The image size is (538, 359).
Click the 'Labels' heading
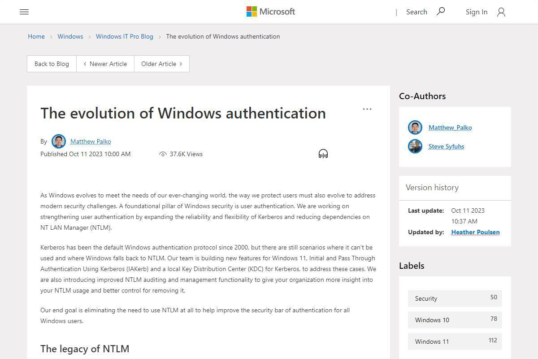(x=412, y=266)
